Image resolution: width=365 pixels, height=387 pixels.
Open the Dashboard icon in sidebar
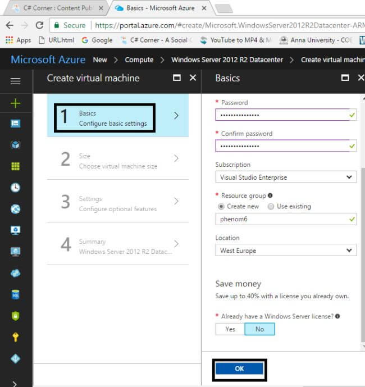pos(15,124)
